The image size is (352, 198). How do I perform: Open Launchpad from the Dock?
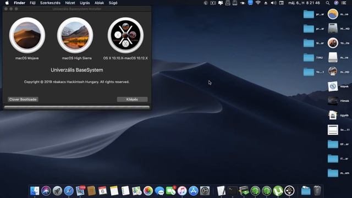coord(57,191)
